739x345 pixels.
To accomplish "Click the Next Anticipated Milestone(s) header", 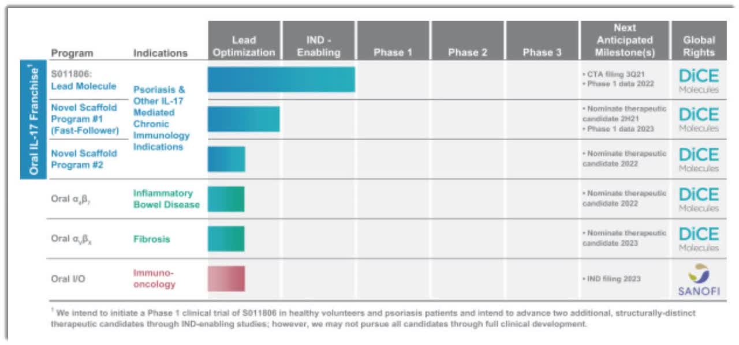I will (625, 40).
